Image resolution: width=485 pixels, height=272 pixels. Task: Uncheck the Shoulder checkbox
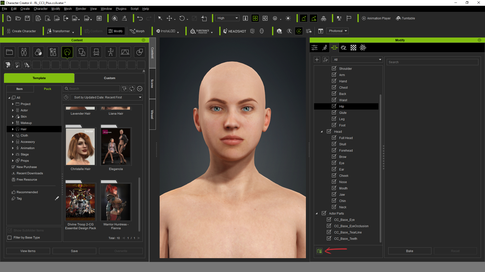(334, 68)
